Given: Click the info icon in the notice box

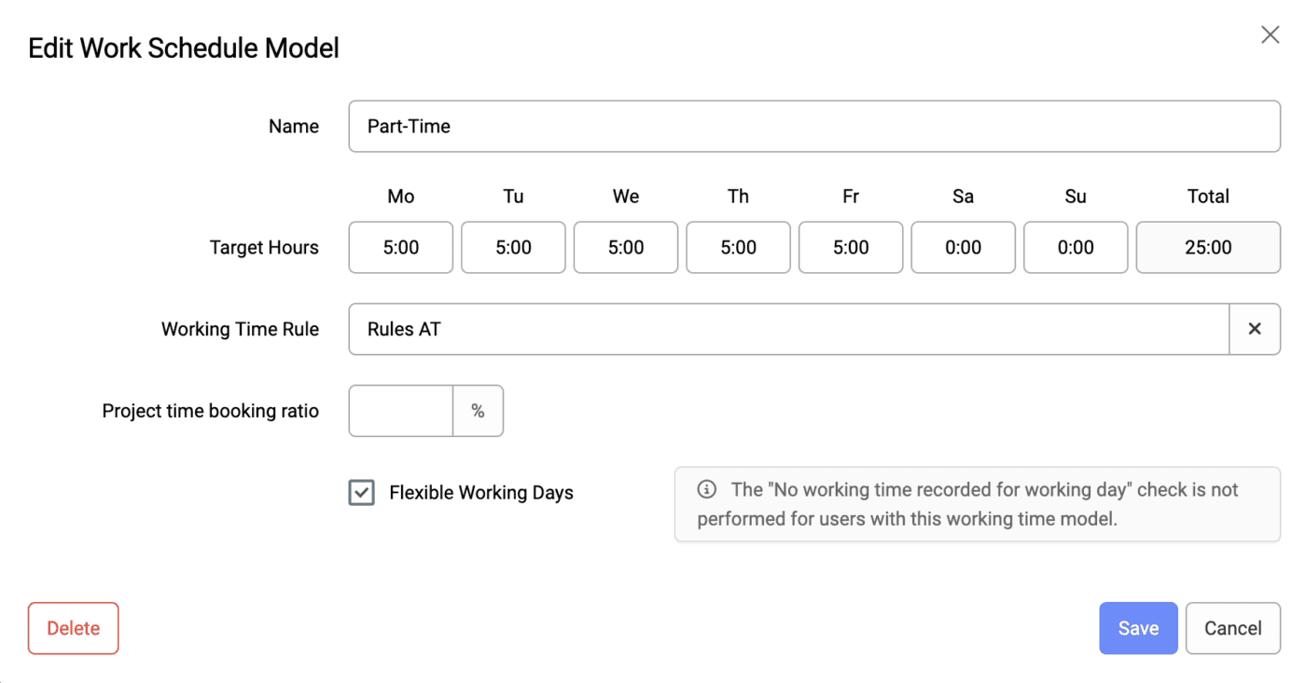Looking at the screenshot, I should click(706, 489).
